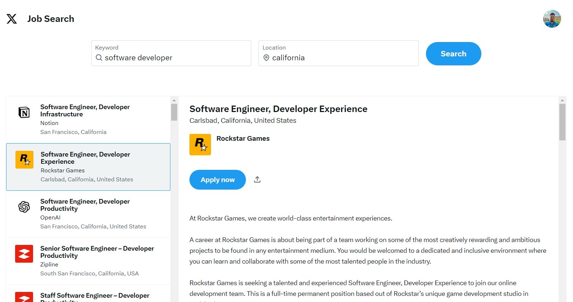Image resolution: width=573 pixels, height=302 pixels.
Task: Click the job list scrollbar up arrow
Action: 174,101
